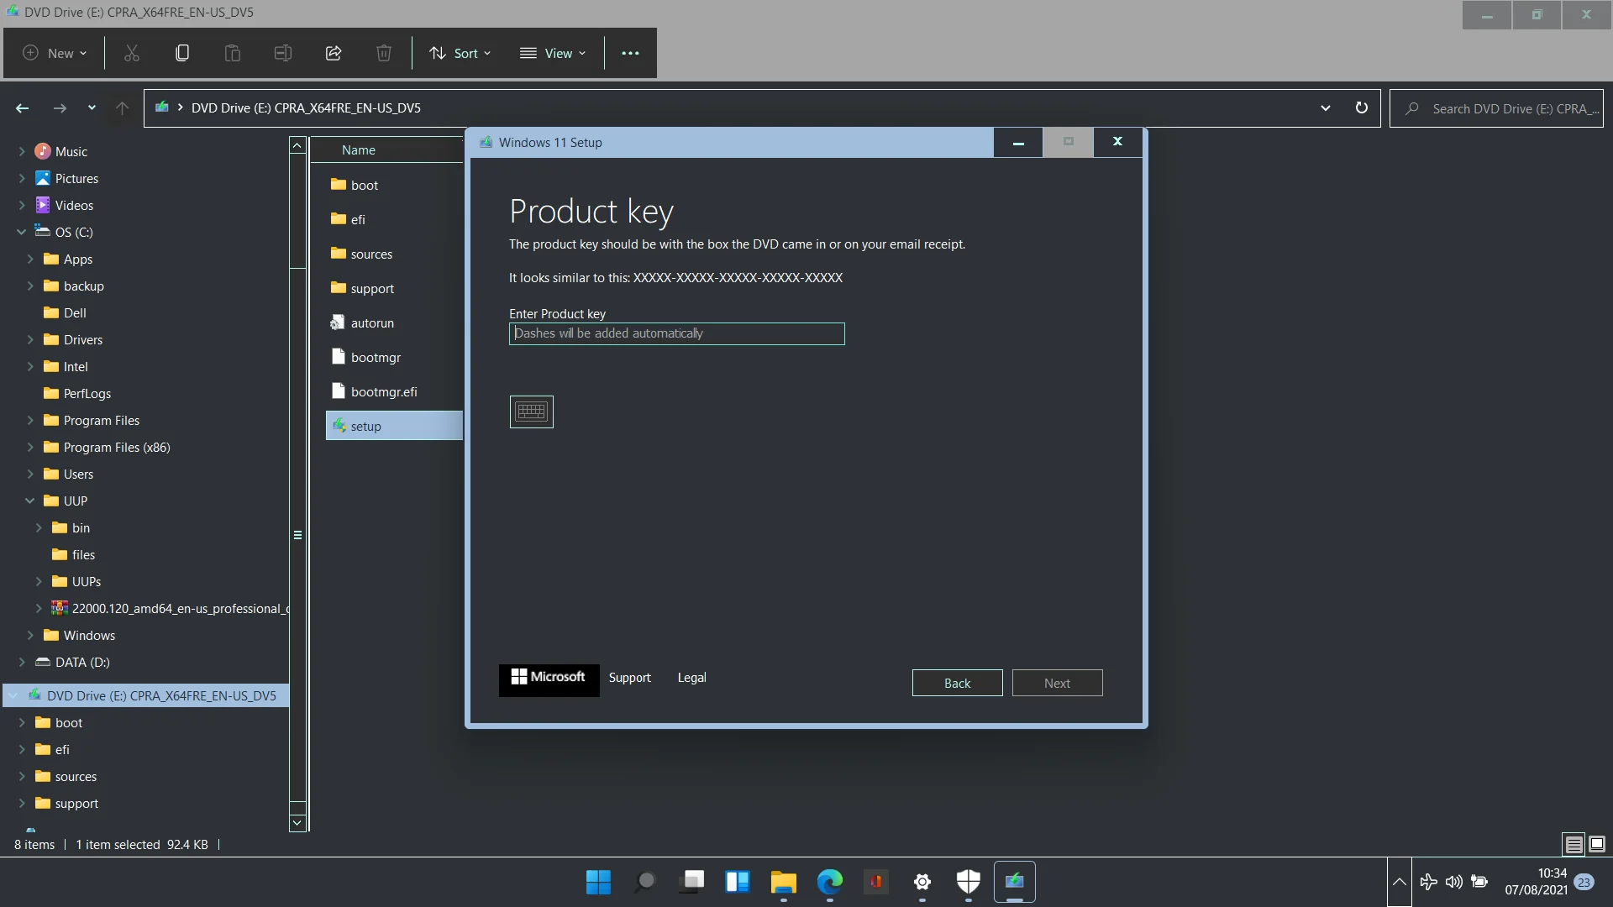Click the File Explorer taskbar icon
Screen dimensions: 1613x907
click(783, 882)
